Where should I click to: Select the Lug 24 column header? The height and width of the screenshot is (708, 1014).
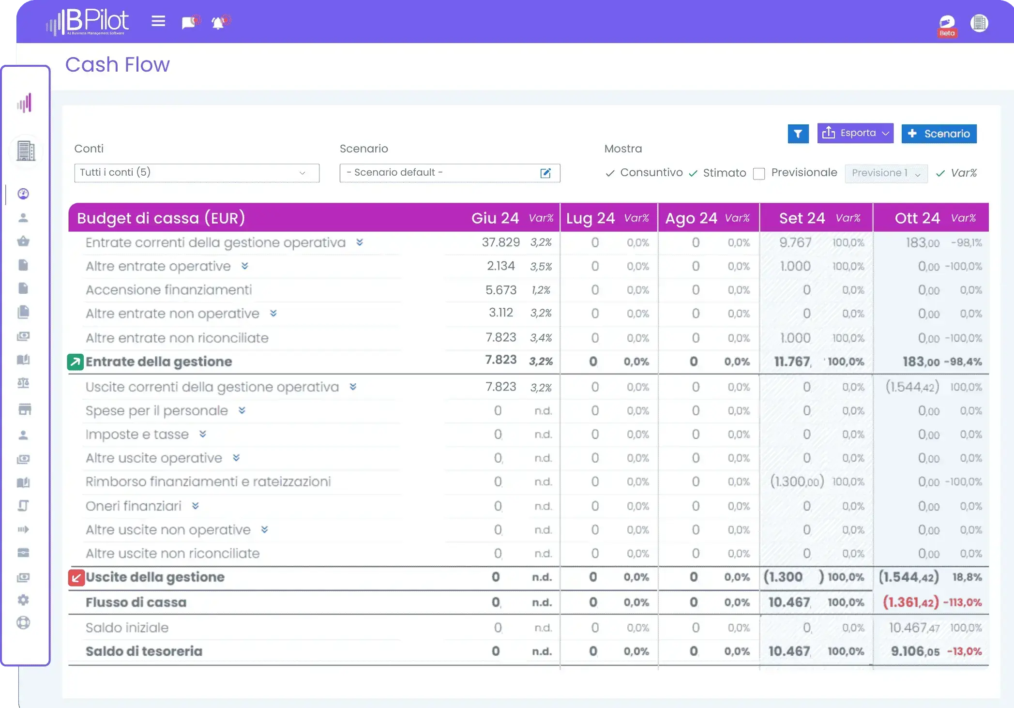[590, 218]
